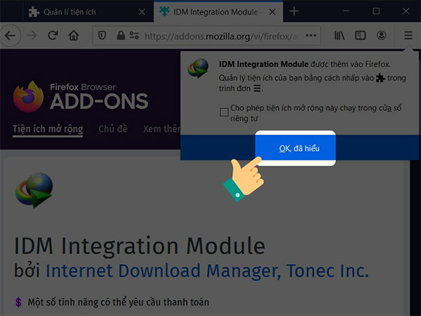421x316 pixels.
Task: Click the IDM Integration Module page title
Action: pyautogui.click(x=140, y=246)
